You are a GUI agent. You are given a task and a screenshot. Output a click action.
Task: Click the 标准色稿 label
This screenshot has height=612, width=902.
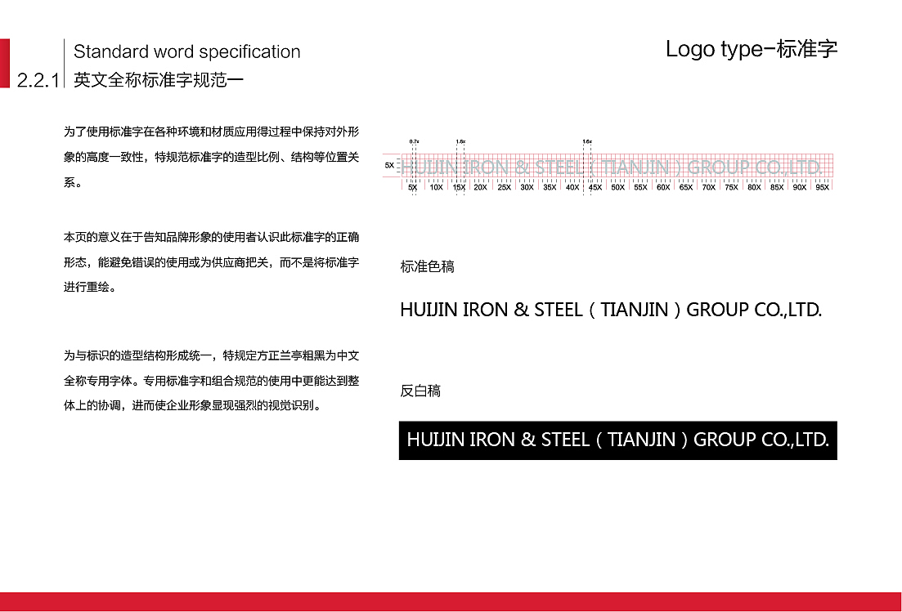(x=428, y=266)
